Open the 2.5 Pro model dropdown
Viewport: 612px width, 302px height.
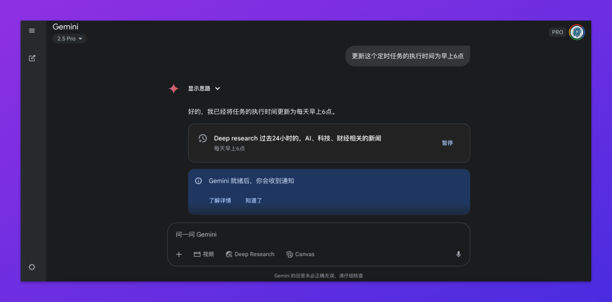(70, 38)
